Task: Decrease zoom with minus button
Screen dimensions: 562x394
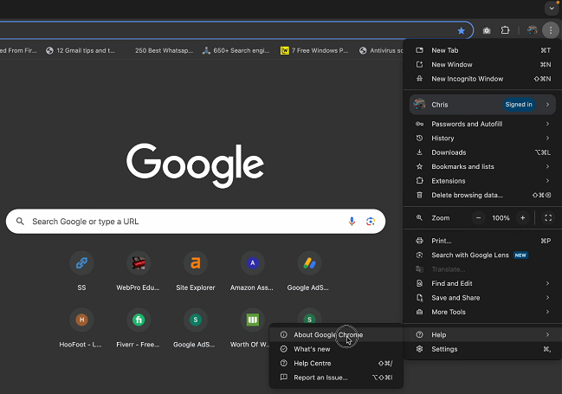Action: (478, 217)
